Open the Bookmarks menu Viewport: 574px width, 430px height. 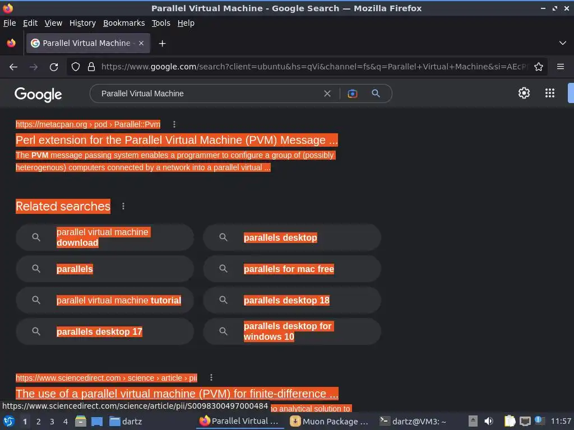(124, 23)
